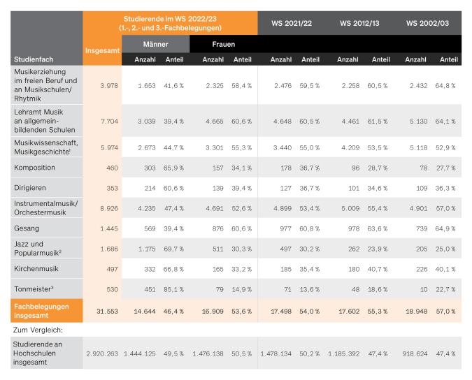Image resolution: width=472 pixels, height=380 pixels.
Task: Click the Gesang row label
Action: coord(27,229)
